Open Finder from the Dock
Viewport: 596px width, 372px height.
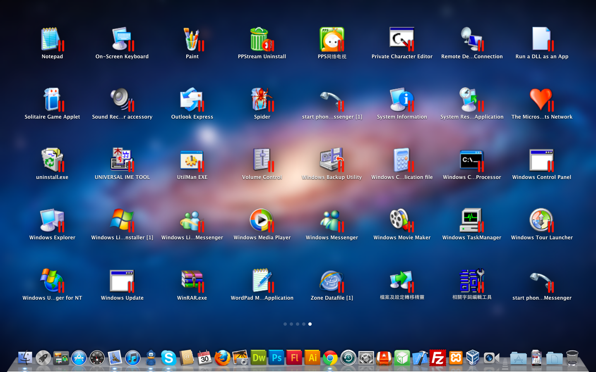[x=25, y=358]
